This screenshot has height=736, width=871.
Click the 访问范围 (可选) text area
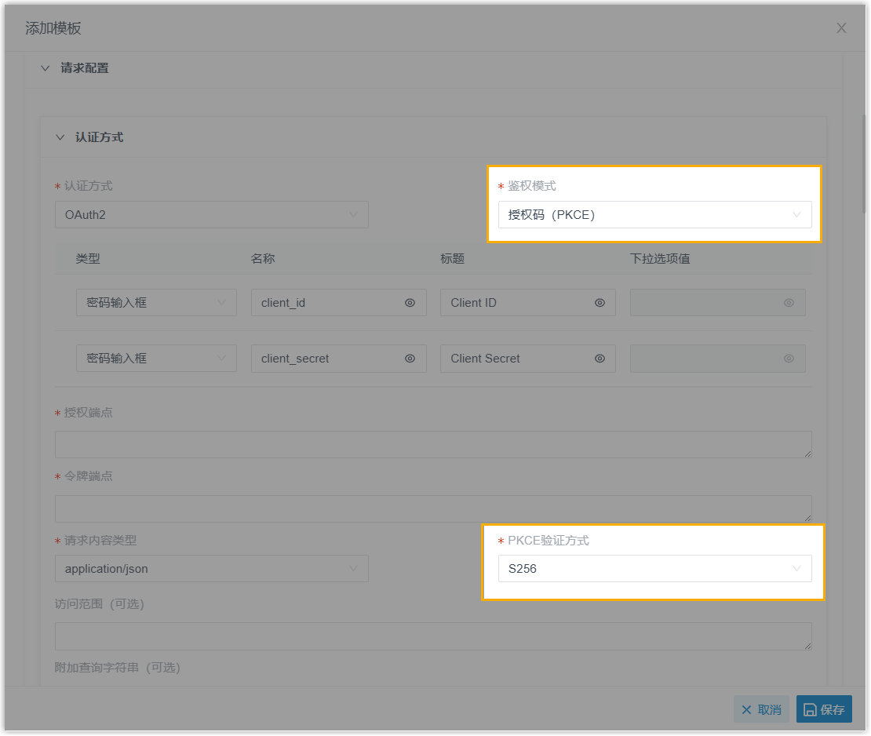[432, 636]
